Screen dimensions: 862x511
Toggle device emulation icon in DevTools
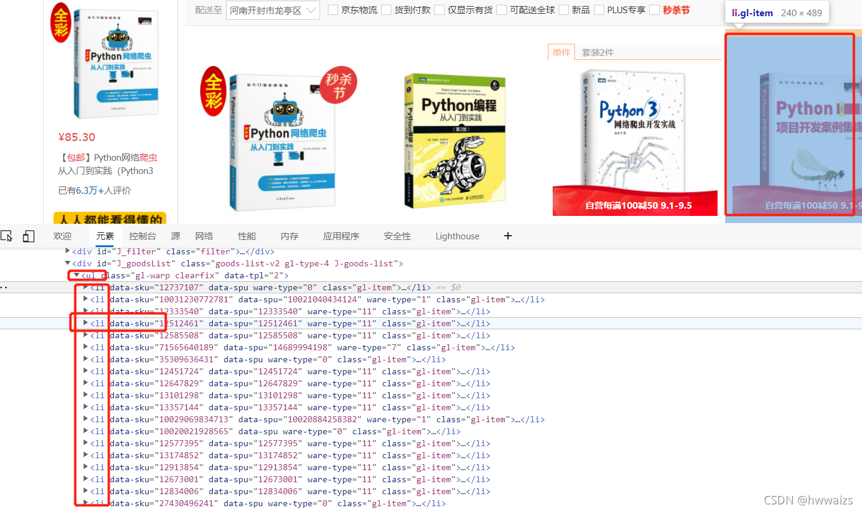coord(28,236)
